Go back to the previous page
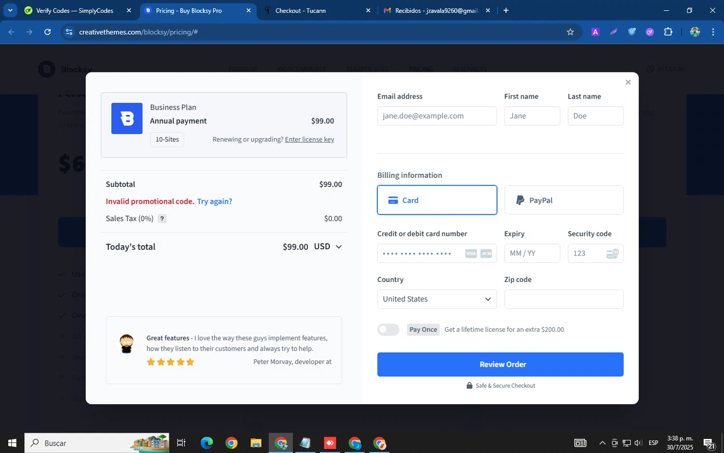Image resolution: width=724 pixels, height=453 pixels. (12, 32)
